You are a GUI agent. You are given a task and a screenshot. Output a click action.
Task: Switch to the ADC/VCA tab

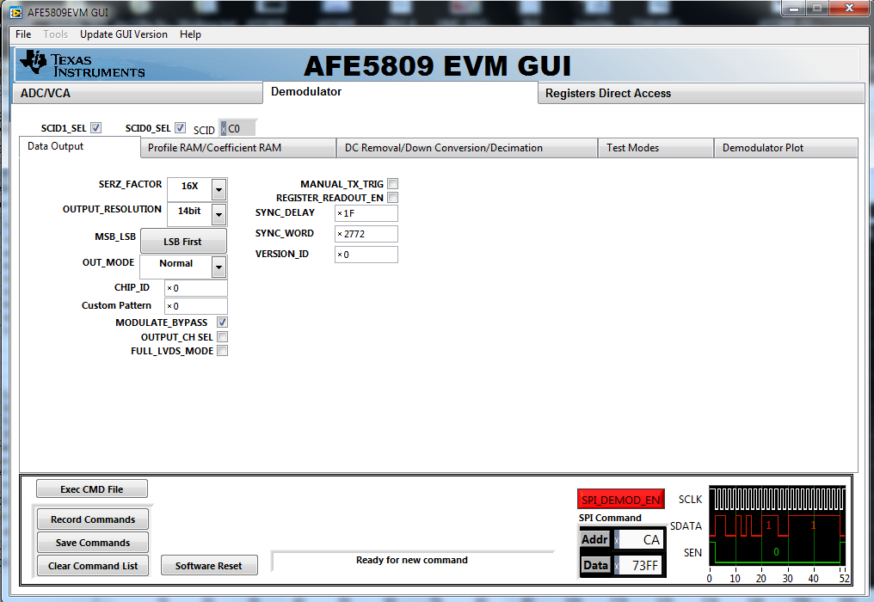pyautogui.click(x=137, y=93)
